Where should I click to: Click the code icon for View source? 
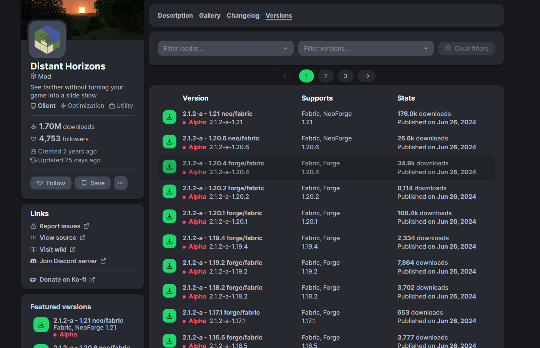pos(33,237)
